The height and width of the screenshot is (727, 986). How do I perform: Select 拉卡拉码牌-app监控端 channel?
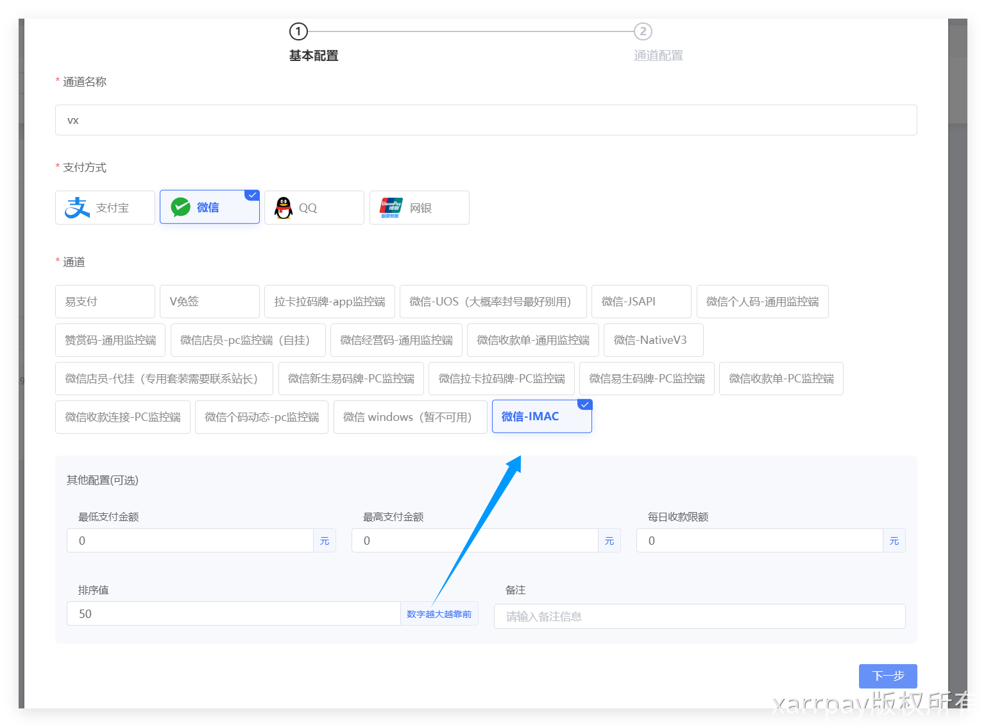[329, 302]
